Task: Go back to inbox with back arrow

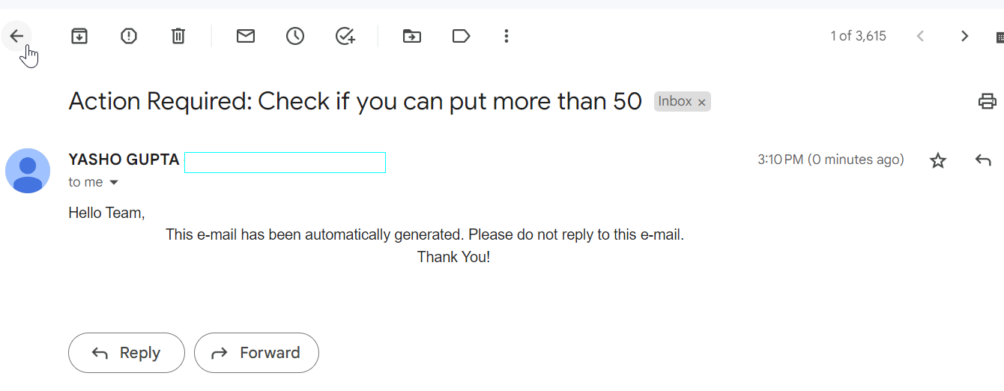Action: [16, 36]
